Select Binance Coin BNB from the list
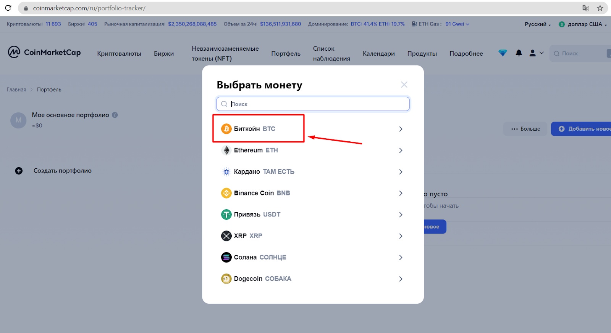Screen dimensions: 611x333 pyautogui.click(x=313, y=193)
